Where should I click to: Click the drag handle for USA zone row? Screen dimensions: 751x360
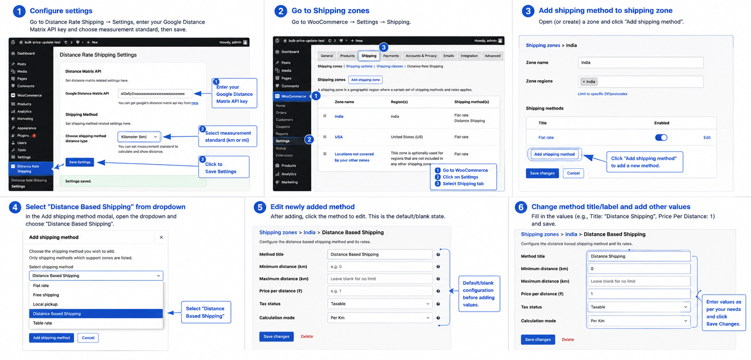[325, 137]
